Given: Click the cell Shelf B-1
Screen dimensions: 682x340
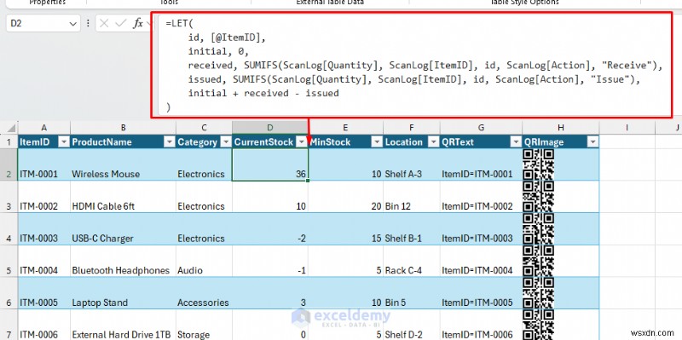Looking at the screenshot, I should 412,229.
